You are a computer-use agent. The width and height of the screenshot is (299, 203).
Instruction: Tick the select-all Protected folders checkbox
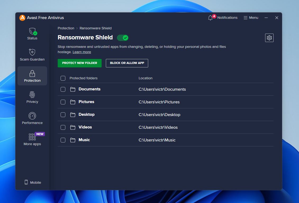click(x=63, y=78)
